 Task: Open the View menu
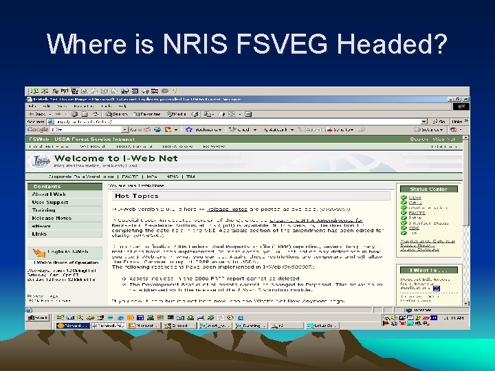click(x=62, y=106)
